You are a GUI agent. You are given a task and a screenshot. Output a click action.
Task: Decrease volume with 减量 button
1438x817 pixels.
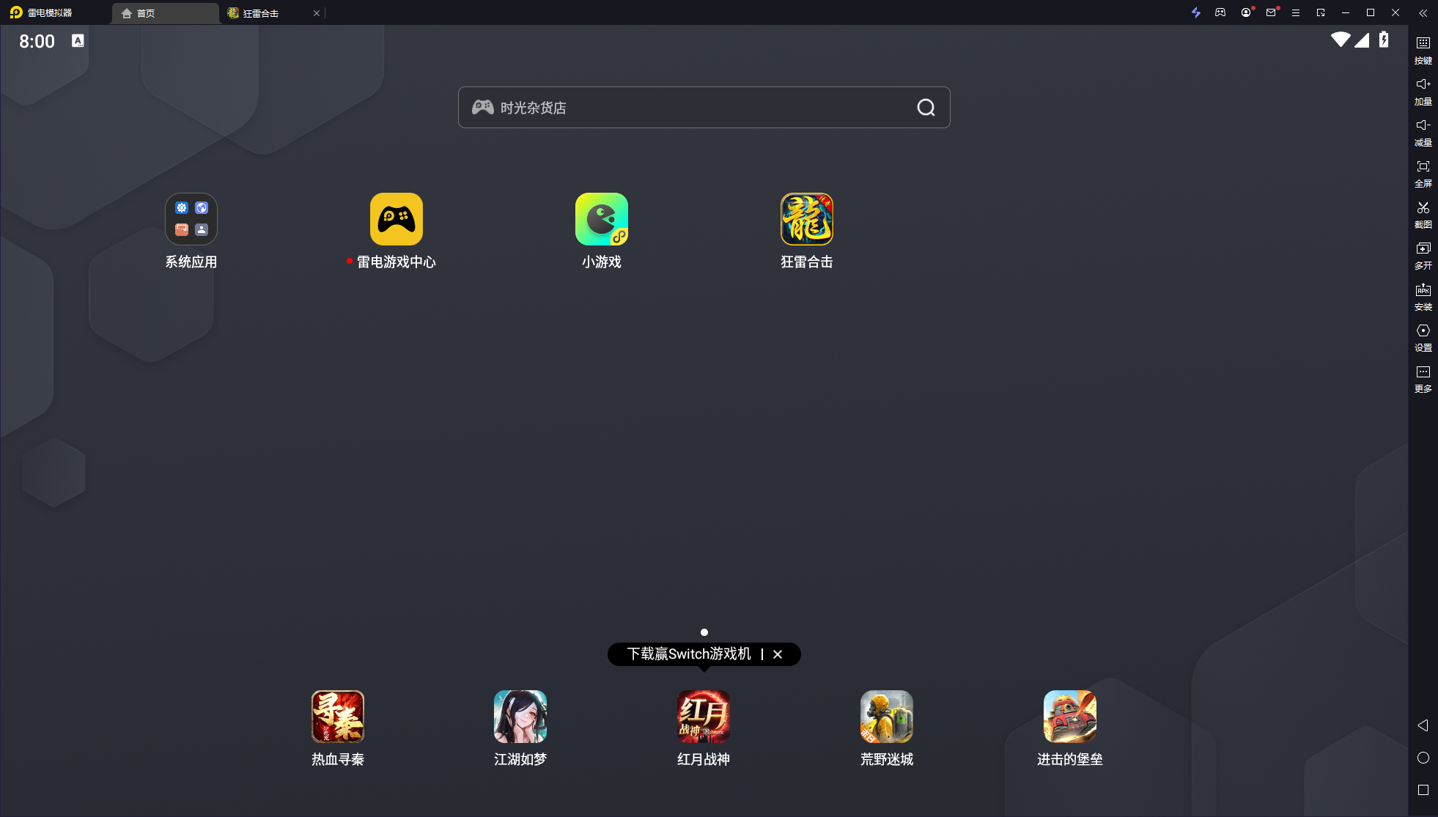click(x=1423, y=133)
